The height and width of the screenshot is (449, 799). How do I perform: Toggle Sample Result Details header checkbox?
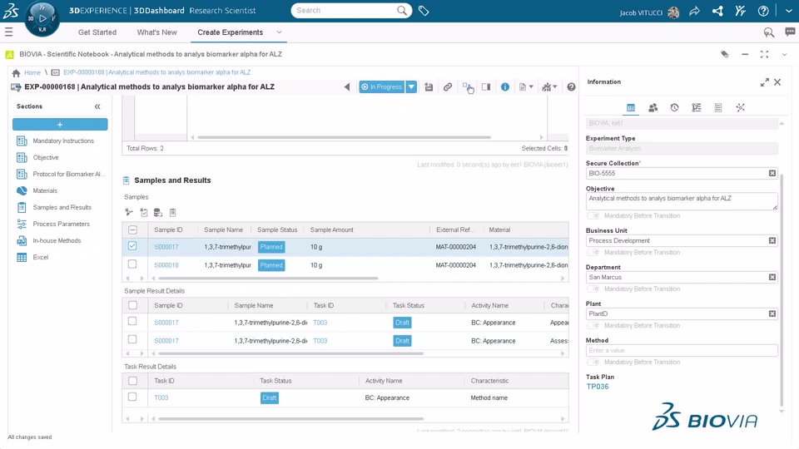point(132,305)
